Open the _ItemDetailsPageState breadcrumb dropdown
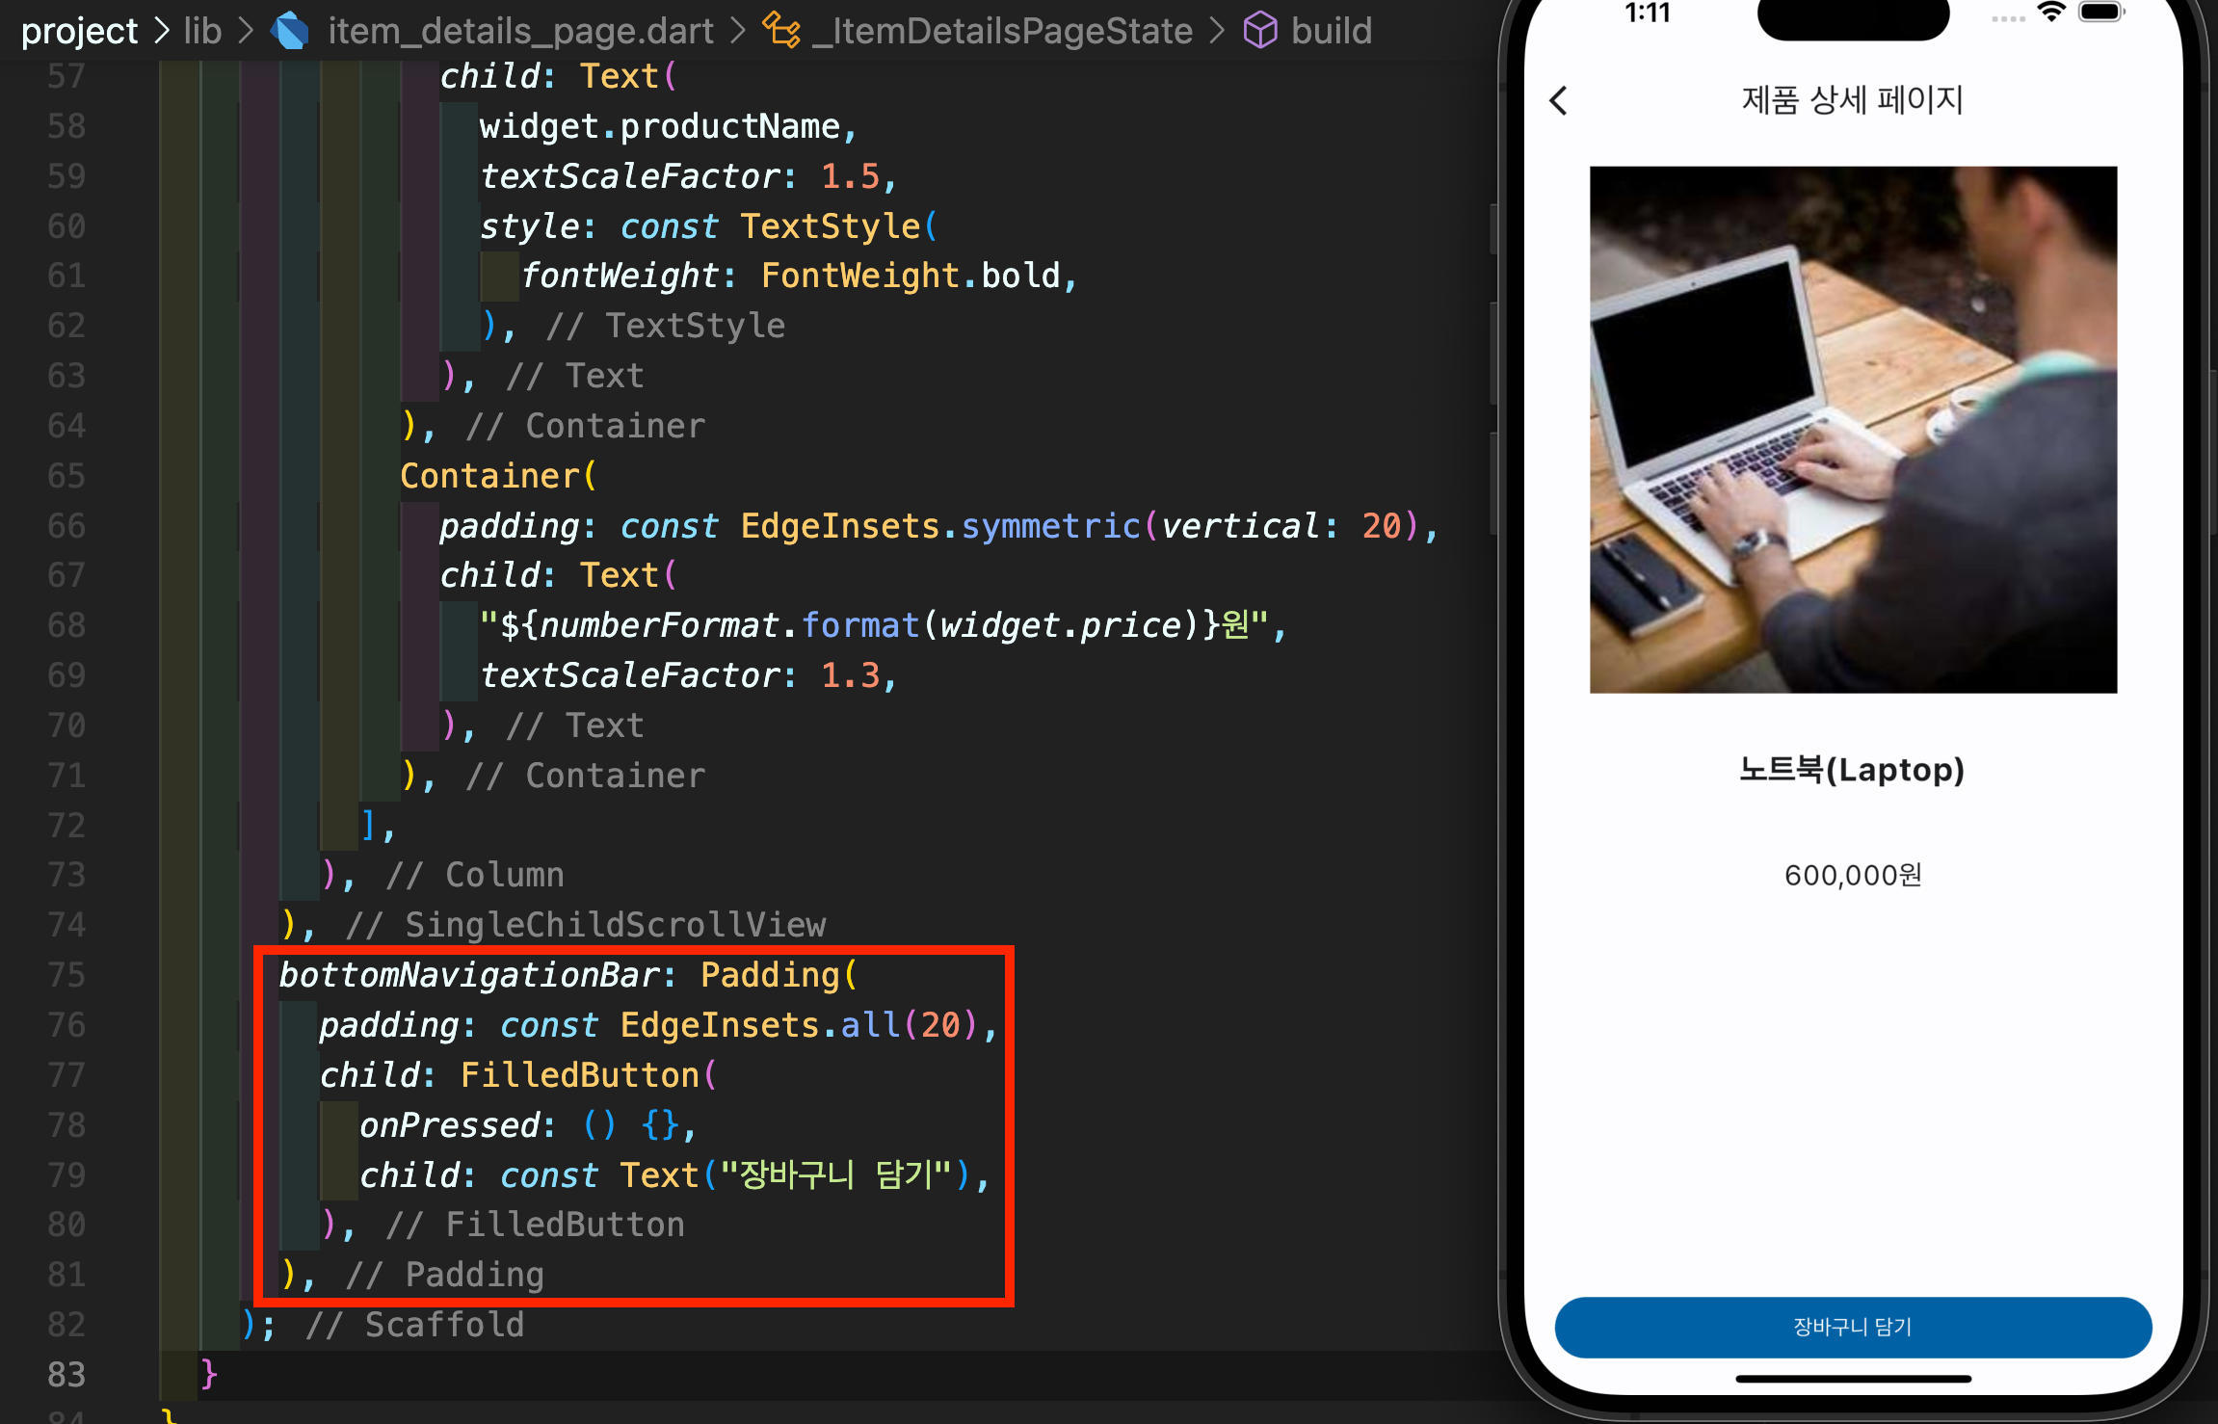The image size is (2218, 1424). click(1002, 31)
